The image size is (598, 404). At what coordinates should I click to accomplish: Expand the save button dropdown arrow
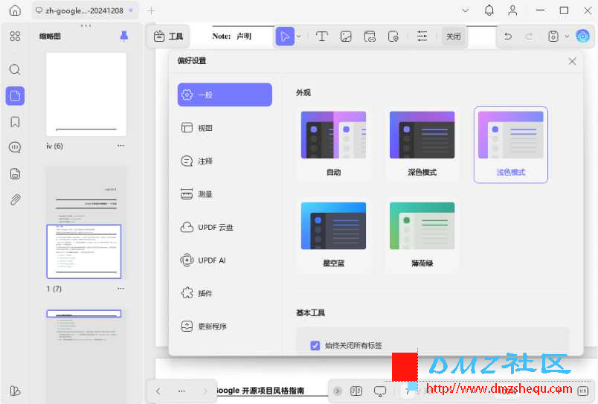pyautogui.click(x=567, y=36)
